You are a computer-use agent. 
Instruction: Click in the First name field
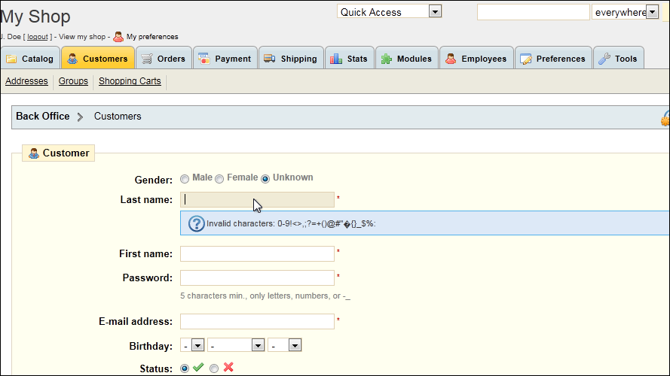tap(257, 253)
